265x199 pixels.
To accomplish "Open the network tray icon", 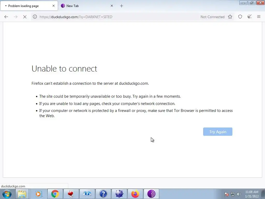I will pos(233,194).
